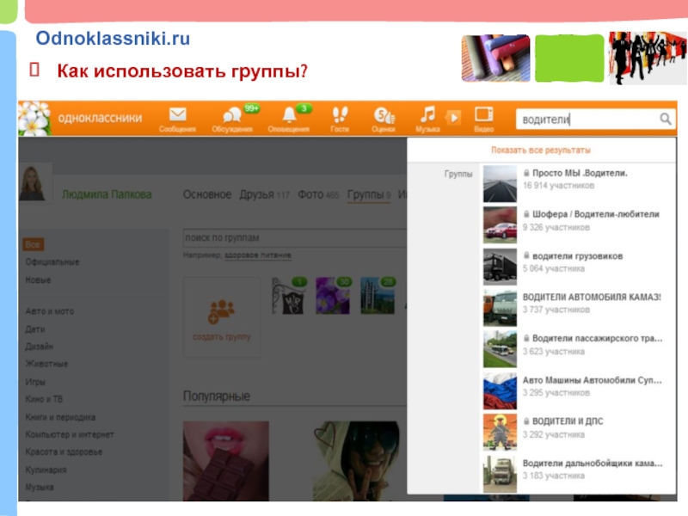This screenshot has height=516, width=688.
Task: Open Оценки rating icon
Action: (384, 116)
